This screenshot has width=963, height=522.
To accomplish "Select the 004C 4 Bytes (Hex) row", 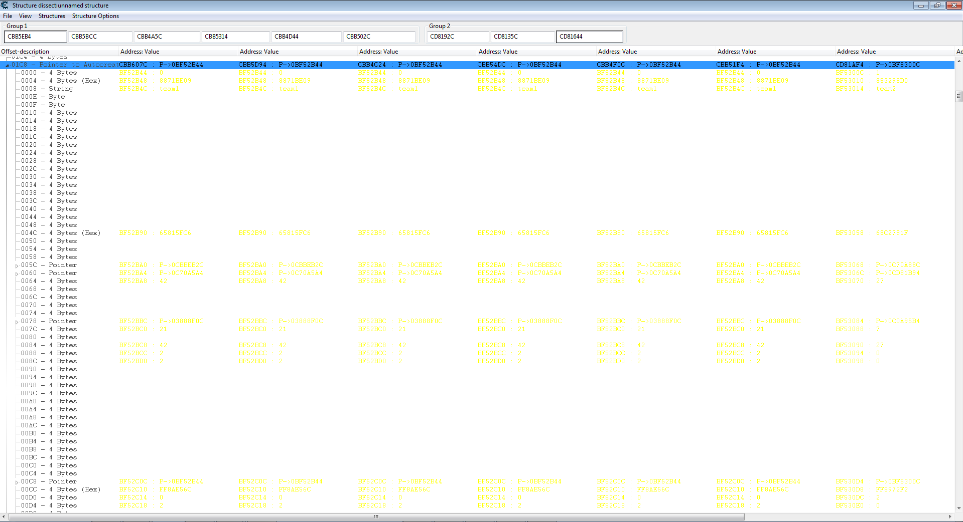I will click(x=61, y=233).
